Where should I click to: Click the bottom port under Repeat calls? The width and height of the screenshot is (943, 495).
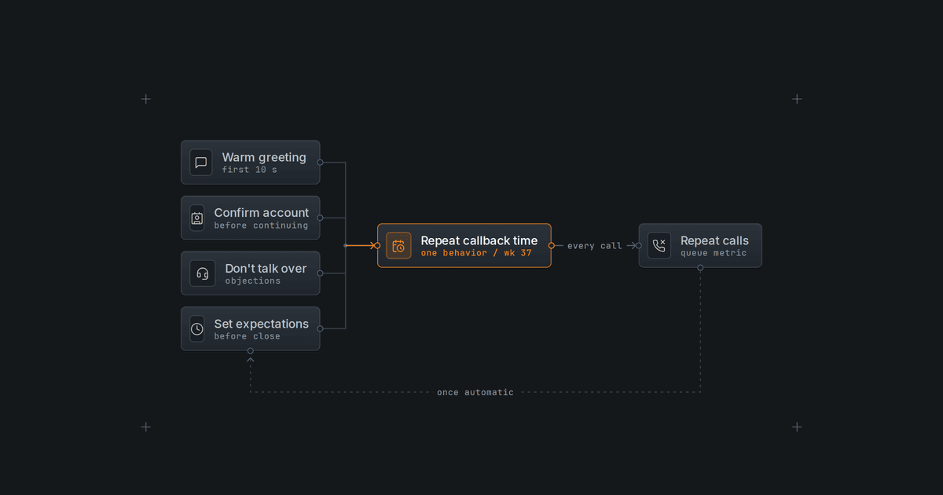point(700,268)
